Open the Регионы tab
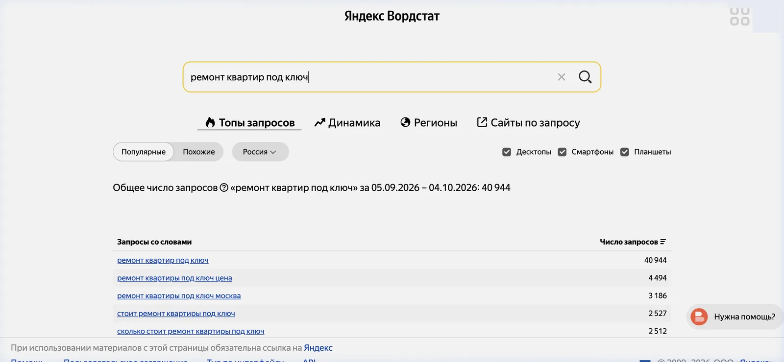Viewport: 784px width, 362px height. 429,123
